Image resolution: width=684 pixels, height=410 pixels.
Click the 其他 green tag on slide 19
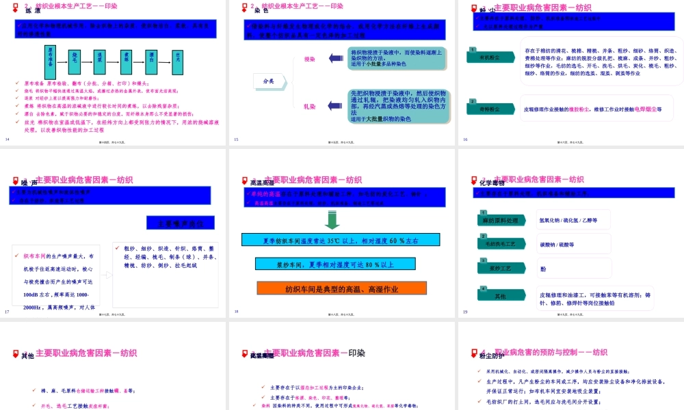(x=501, y=295)
